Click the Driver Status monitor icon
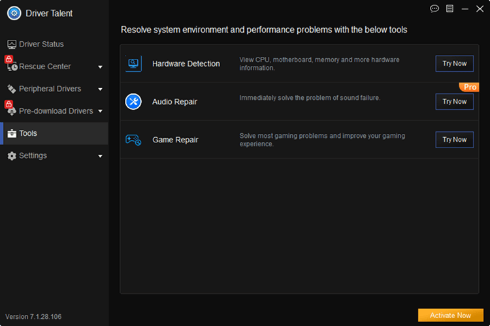This screenshot has width=490, height=326. [12, 44]
